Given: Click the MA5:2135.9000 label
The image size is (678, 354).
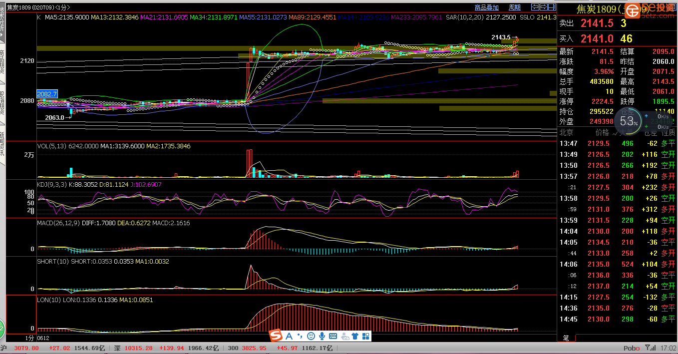Looking at the screenshot, I should [67, 17].
